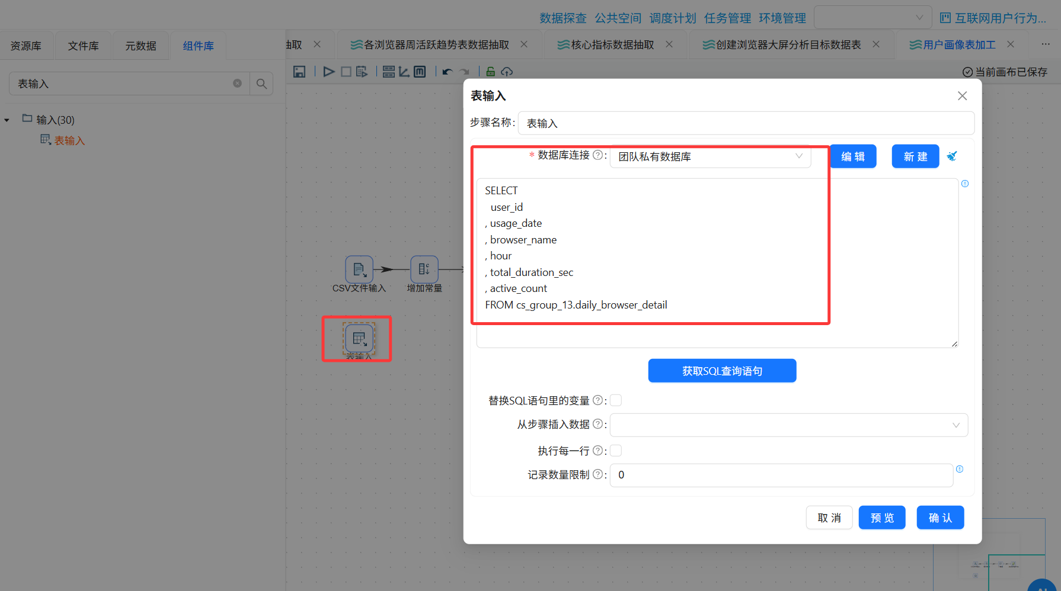The height and width of the screenshot is (591, 1061).
Task: Open the 数据库连接 dropdown
Action: 710,156
